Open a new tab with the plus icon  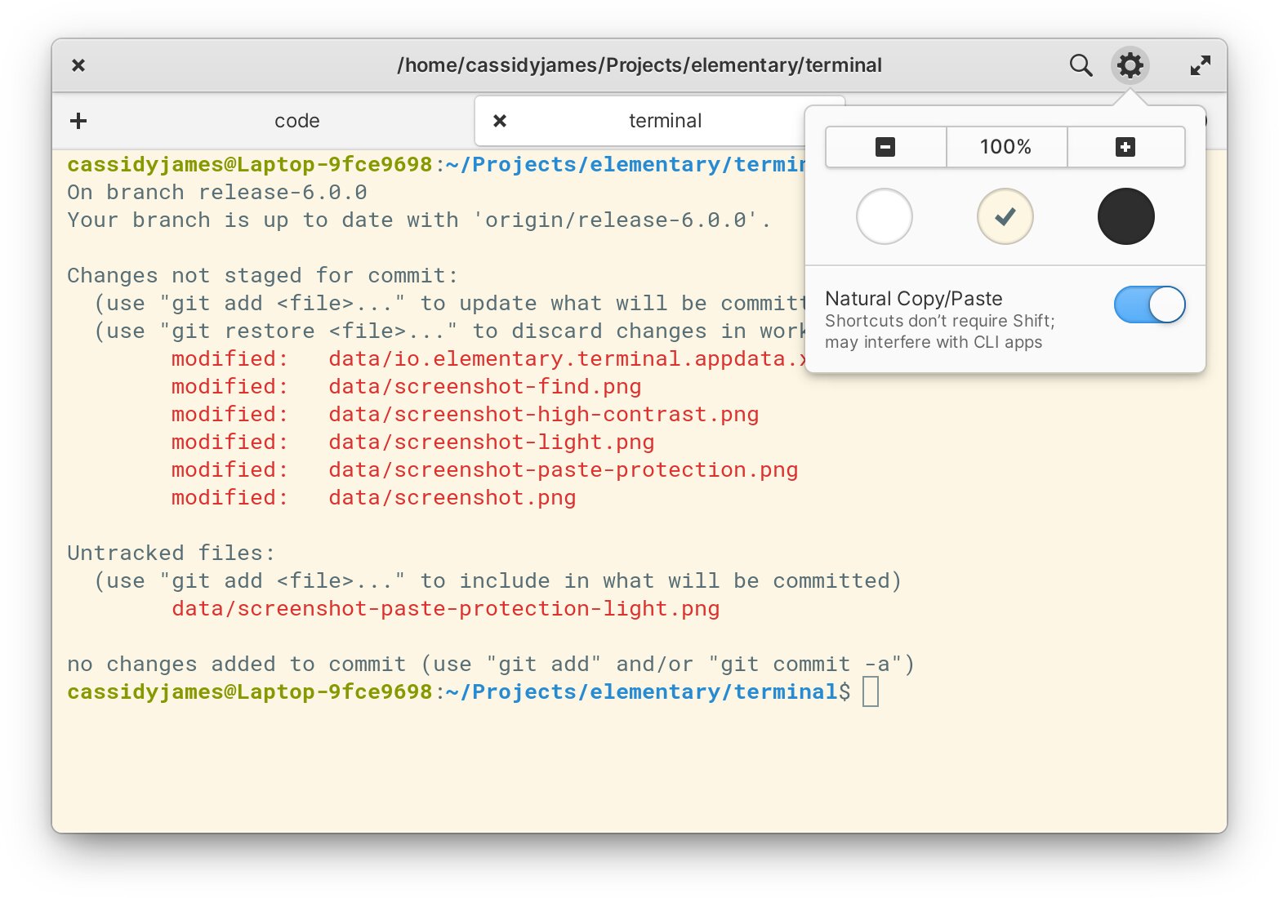(78, 121)
